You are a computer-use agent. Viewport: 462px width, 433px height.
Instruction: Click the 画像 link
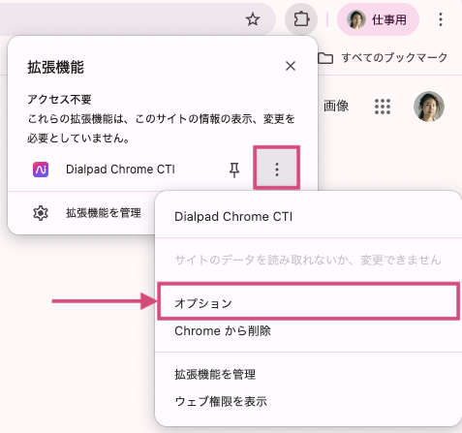[x=336, y=106]
